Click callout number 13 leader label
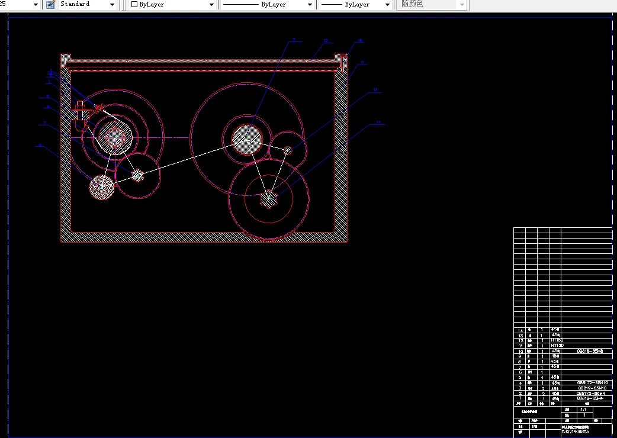The height and width of the screenshot is (438, 617). click(375, 89)
